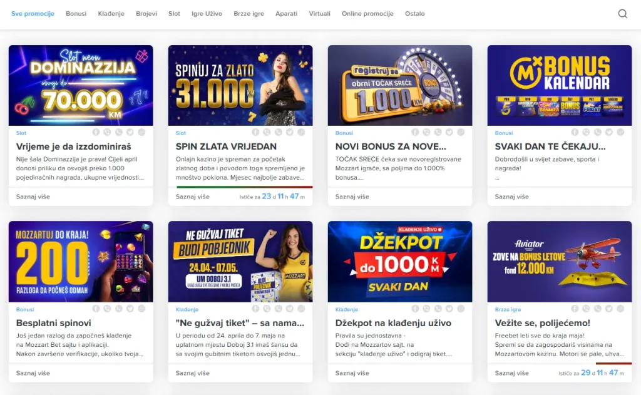
Task: Share 'NOVI BONUS ZA NOVE' on Facebook
Action: [x=415, y=132]
